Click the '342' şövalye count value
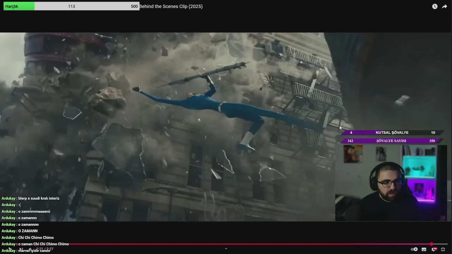The image size is (452, 254). point(350,141)
